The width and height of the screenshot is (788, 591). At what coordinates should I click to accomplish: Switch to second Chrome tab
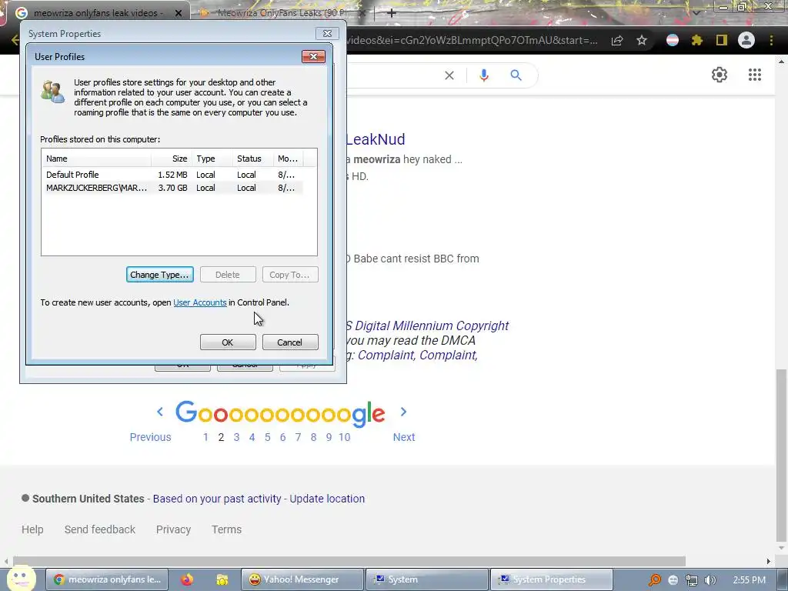280,13
